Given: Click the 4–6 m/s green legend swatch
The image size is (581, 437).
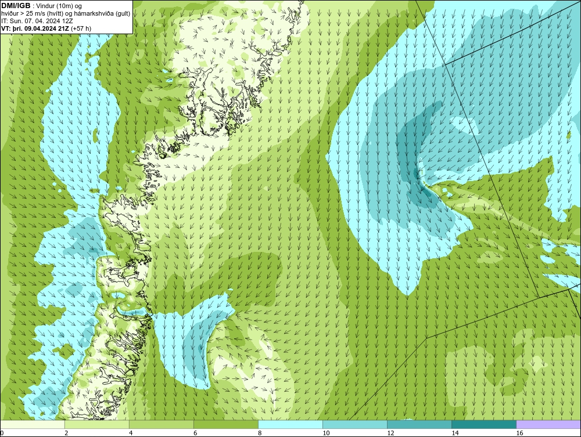Looking at the screenshot, I should pos(162,424).
